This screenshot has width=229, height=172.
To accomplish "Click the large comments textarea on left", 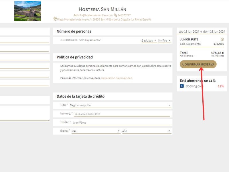I will pyautogui.click(x=25, y=113).
